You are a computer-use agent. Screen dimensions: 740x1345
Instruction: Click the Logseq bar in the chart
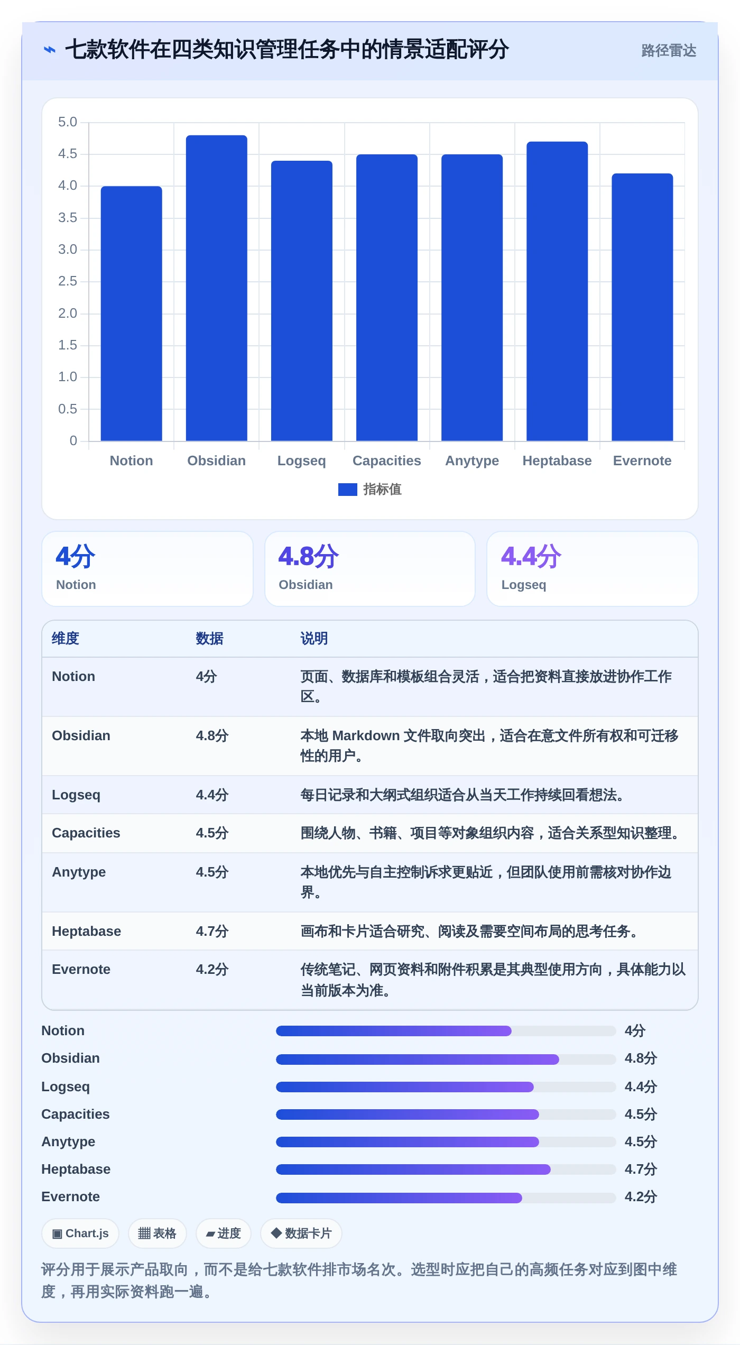point(302,301)
